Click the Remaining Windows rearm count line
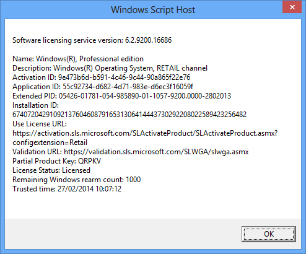 click(77, 180)
